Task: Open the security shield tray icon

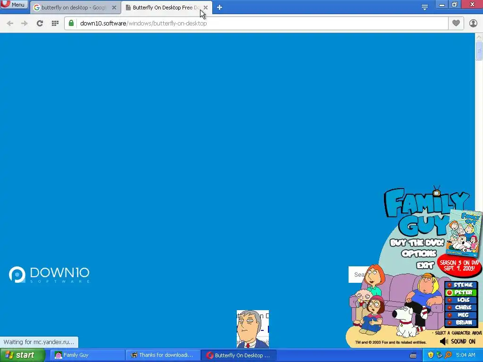Action: pyautogui.click(x=431, y=355)
